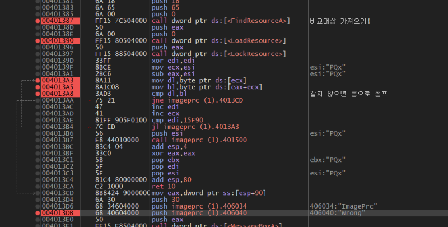This screenshot has height=227, width=448.
Task: Click the call LoadResource instruction
Action: (x=218, y=40)
